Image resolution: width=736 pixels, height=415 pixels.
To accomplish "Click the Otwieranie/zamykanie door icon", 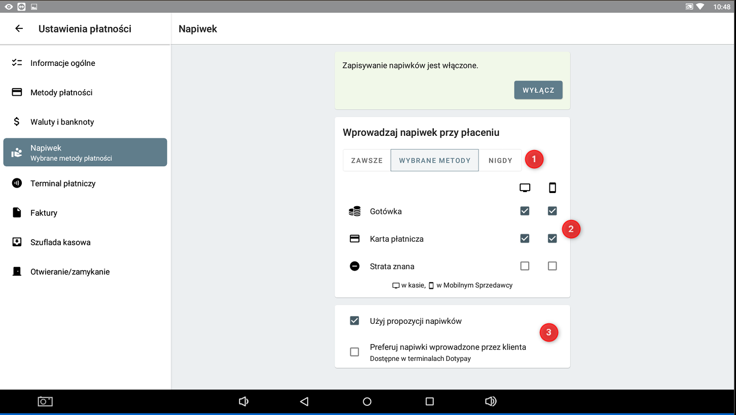I will 17,272.
